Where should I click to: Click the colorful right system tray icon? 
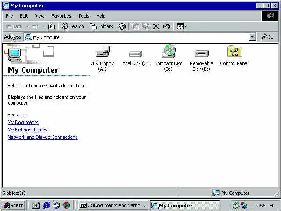coord(244,205)
